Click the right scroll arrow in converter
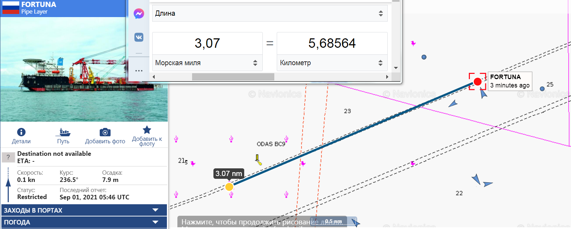The image size is (571, 229). (387, 77)
